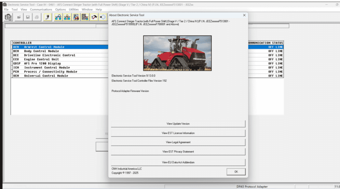The image size is (340, 189).
Task: Open the Utilities menu
Action: tap(73, 10)
